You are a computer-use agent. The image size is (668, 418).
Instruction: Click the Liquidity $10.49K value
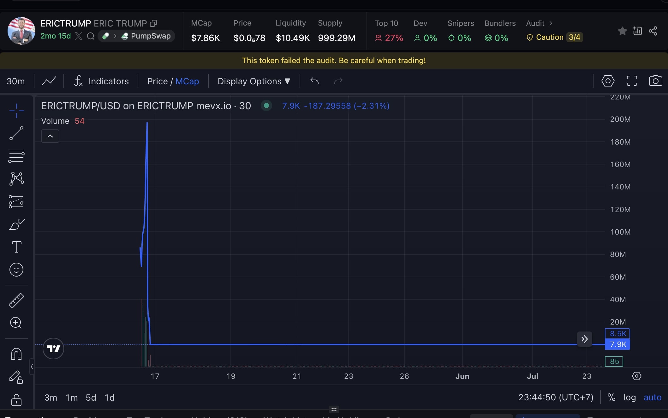point(293,38)
